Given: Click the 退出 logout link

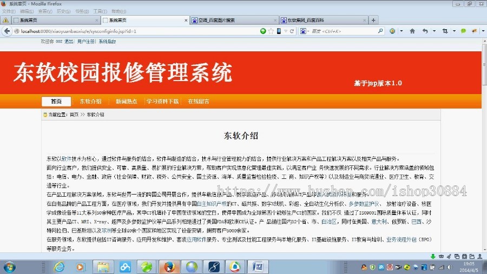Looking at the screenshot, I should pos(69,41).
